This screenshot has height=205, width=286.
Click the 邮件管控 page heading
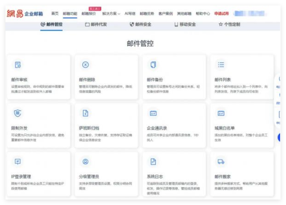click(x=140, y=43)
